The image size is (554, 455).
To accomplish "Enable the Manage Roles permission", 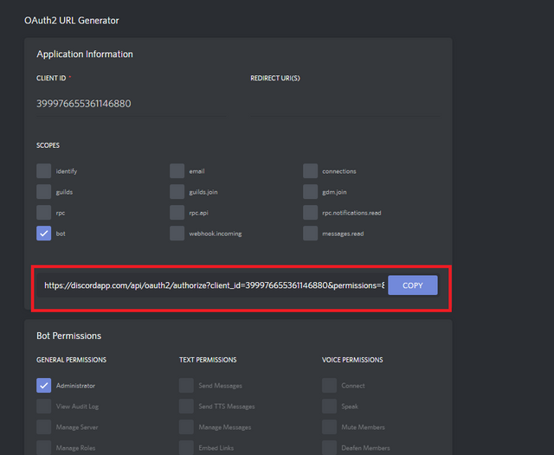I will 44,448.
